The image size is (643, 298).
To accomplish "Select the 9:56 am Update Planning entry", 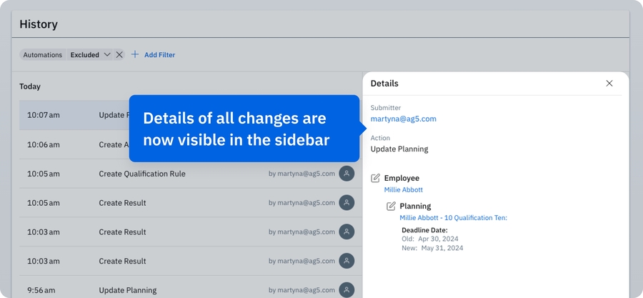I will [x=127, y=290].
